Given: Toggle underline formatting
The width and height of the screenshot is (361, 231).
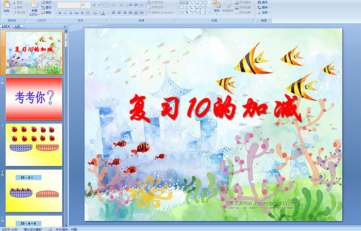Looking at the screenshot, I should [x=71, y=13].
